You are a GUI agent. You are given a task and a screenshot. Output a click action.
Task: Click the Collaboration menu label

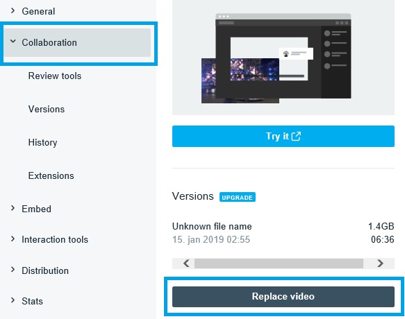click(49, 42)
